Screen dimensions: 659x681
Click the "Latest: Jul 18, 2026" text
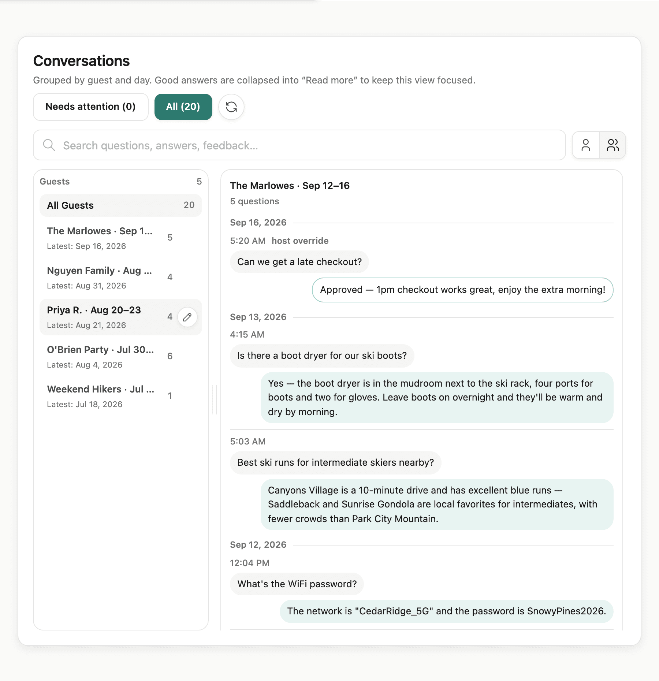85,405
